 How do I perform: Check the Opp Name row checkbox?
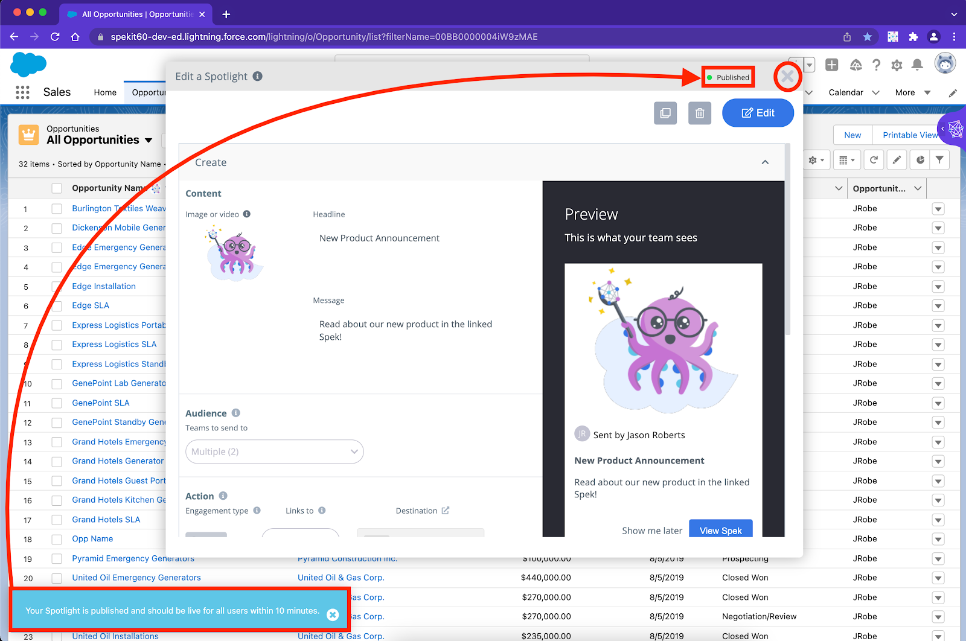pos(57,540)
